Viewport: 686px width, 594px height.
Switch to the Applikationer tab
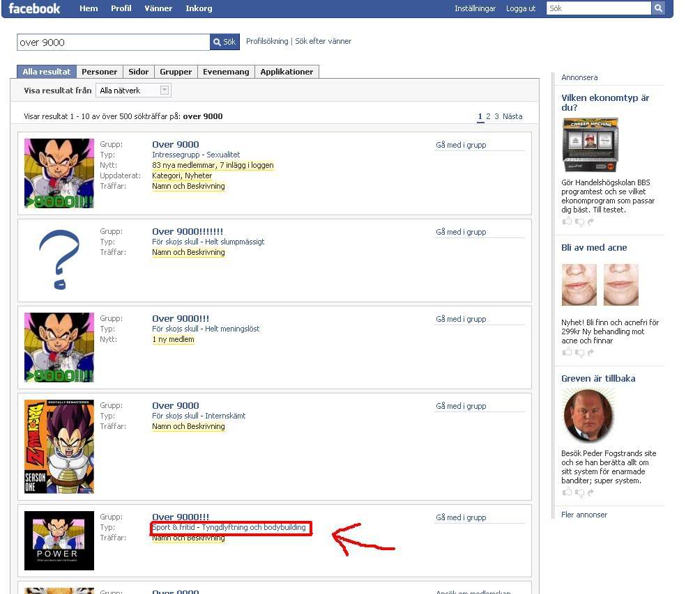coord(287,72)
